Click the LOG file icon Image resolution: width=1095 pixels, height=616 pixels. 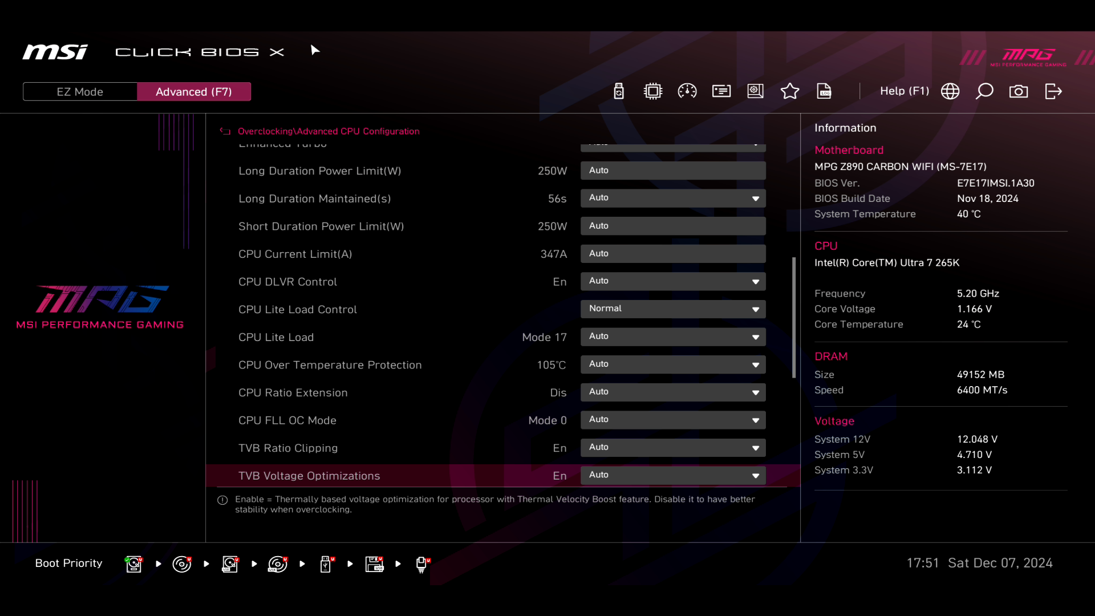pos(824,91)
